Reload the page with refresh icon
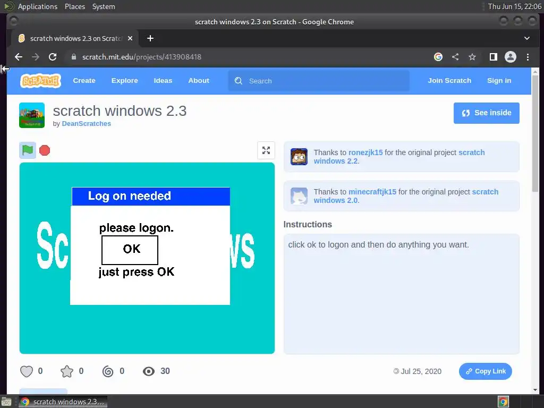 tap(53, 57)
